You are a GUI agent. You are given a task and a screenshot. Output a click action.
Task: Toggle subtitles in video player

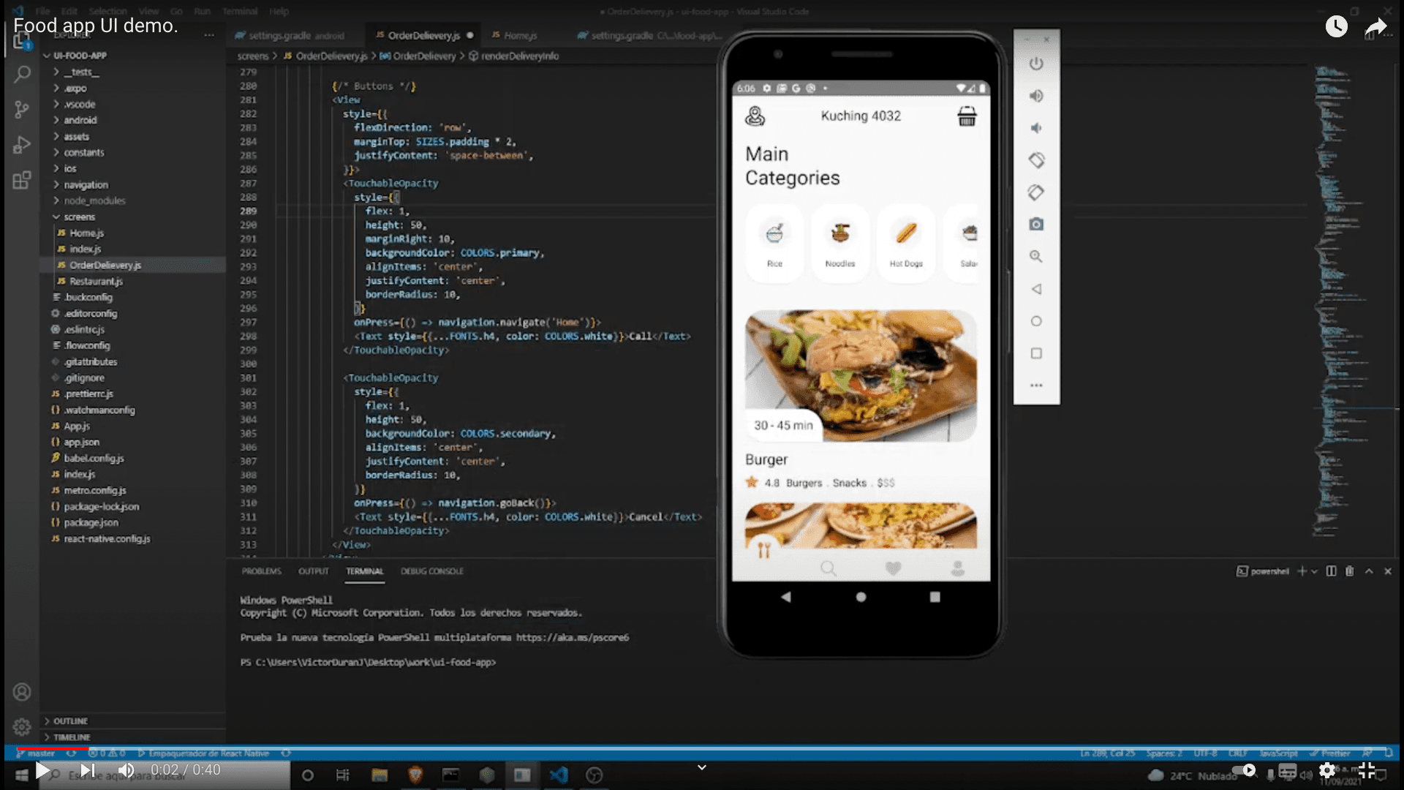pos(1288,771)
